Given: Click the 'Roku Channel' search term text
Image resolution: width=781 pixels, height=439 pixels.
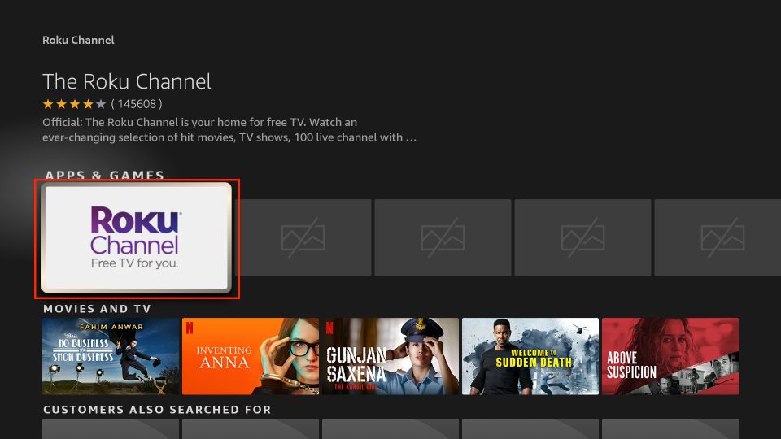Looking at the screenshot, I should [x=78, y=40].
